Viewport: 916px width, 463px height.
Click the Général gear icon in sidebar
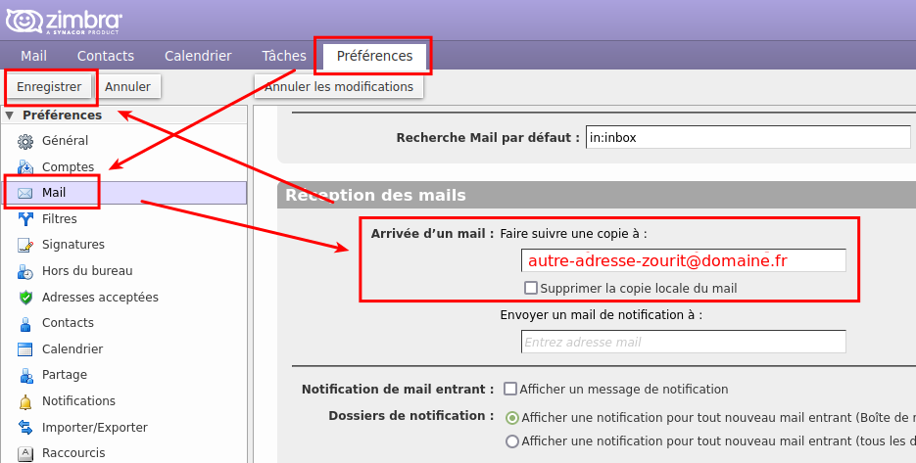tap(25, 141)
